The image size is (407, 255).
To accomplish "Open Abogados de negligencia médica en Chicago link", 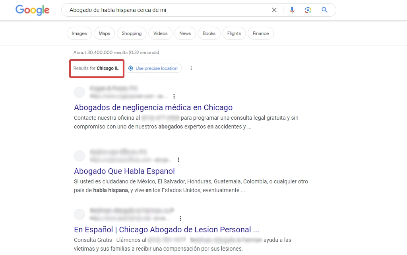I will (x=153, y=107).
